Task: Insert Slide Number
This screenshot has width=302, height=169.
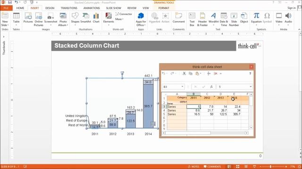Action: click(x=234, y=20)
